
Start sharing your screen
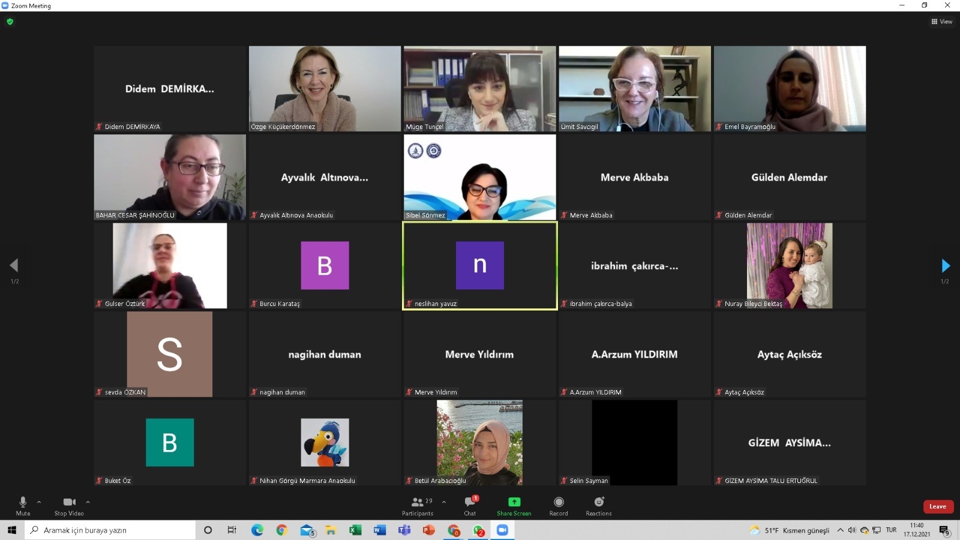(x=514, y=505)
